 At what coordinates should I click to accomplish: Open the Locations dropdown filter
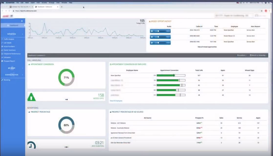(242, 55)
